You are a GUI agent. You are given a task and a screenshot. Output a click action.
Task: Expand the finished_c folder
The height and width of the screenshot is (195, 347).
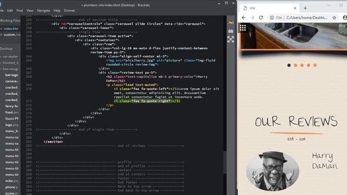pyautogui.click(x=10, y=63)
